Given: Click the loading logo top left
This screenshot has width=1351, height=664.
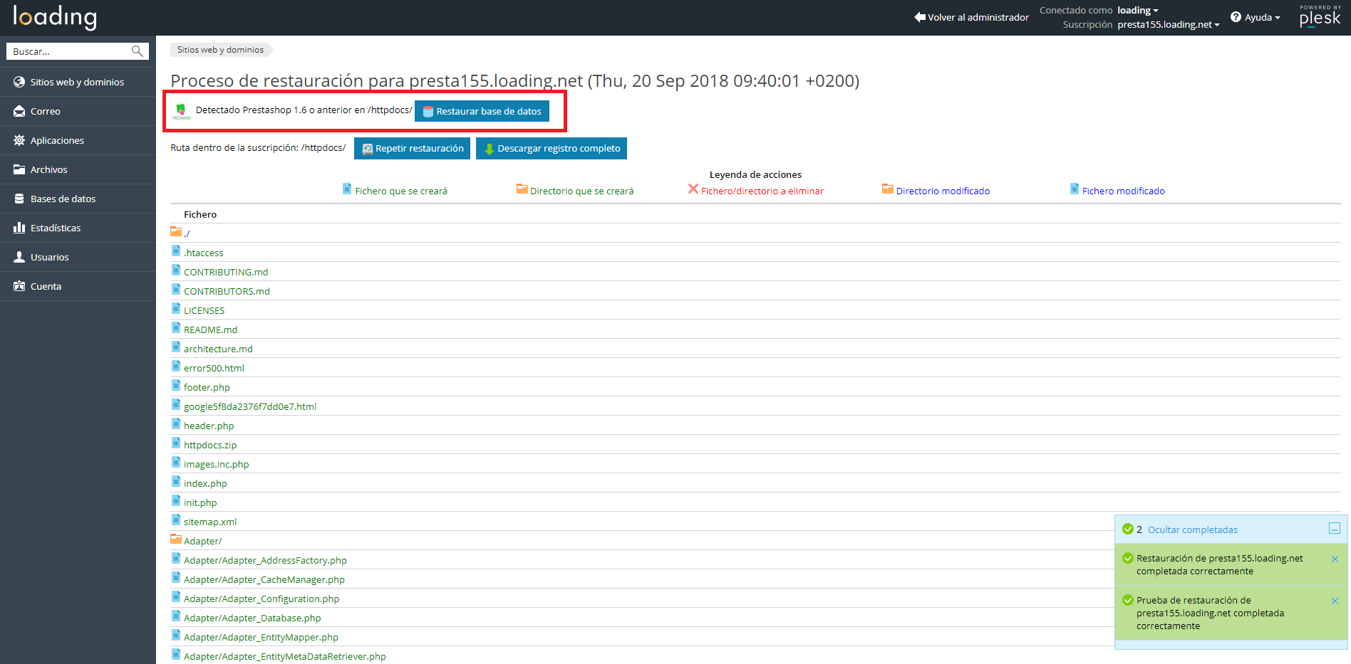Looking at the screenshot, I should 55,17.
